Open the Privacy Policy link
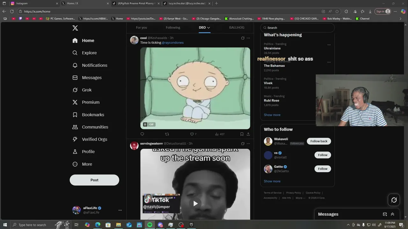This screenshot has height=229, width=408. tap(294, 193)
